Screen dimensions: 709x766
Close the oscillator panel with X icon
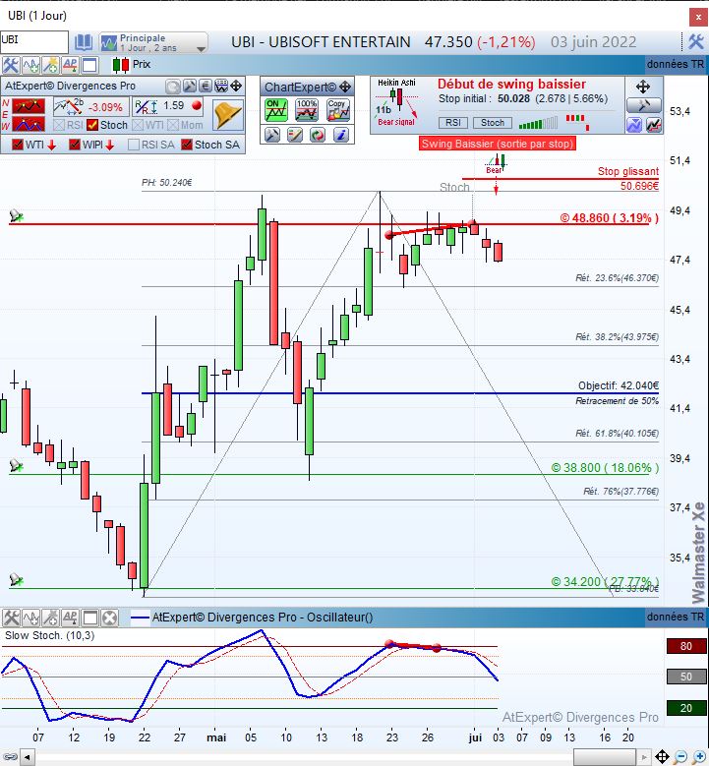tap(110, 618)
